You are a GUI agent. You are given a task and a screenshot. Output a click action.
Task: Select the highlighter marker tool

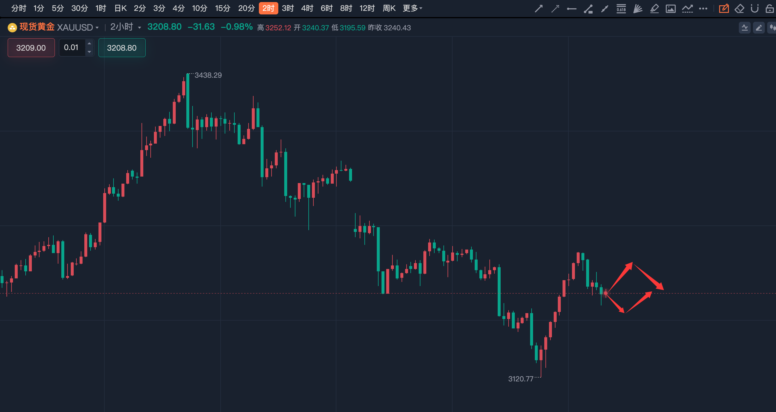pyautogui.click(x=654, y=9)
